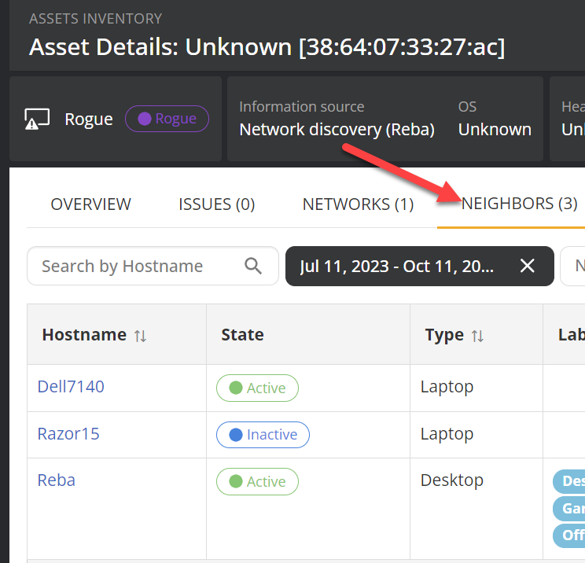The image size is (585, 563).
Task: Sort table by Hostname arrows icon
Action: pos(140,336)
